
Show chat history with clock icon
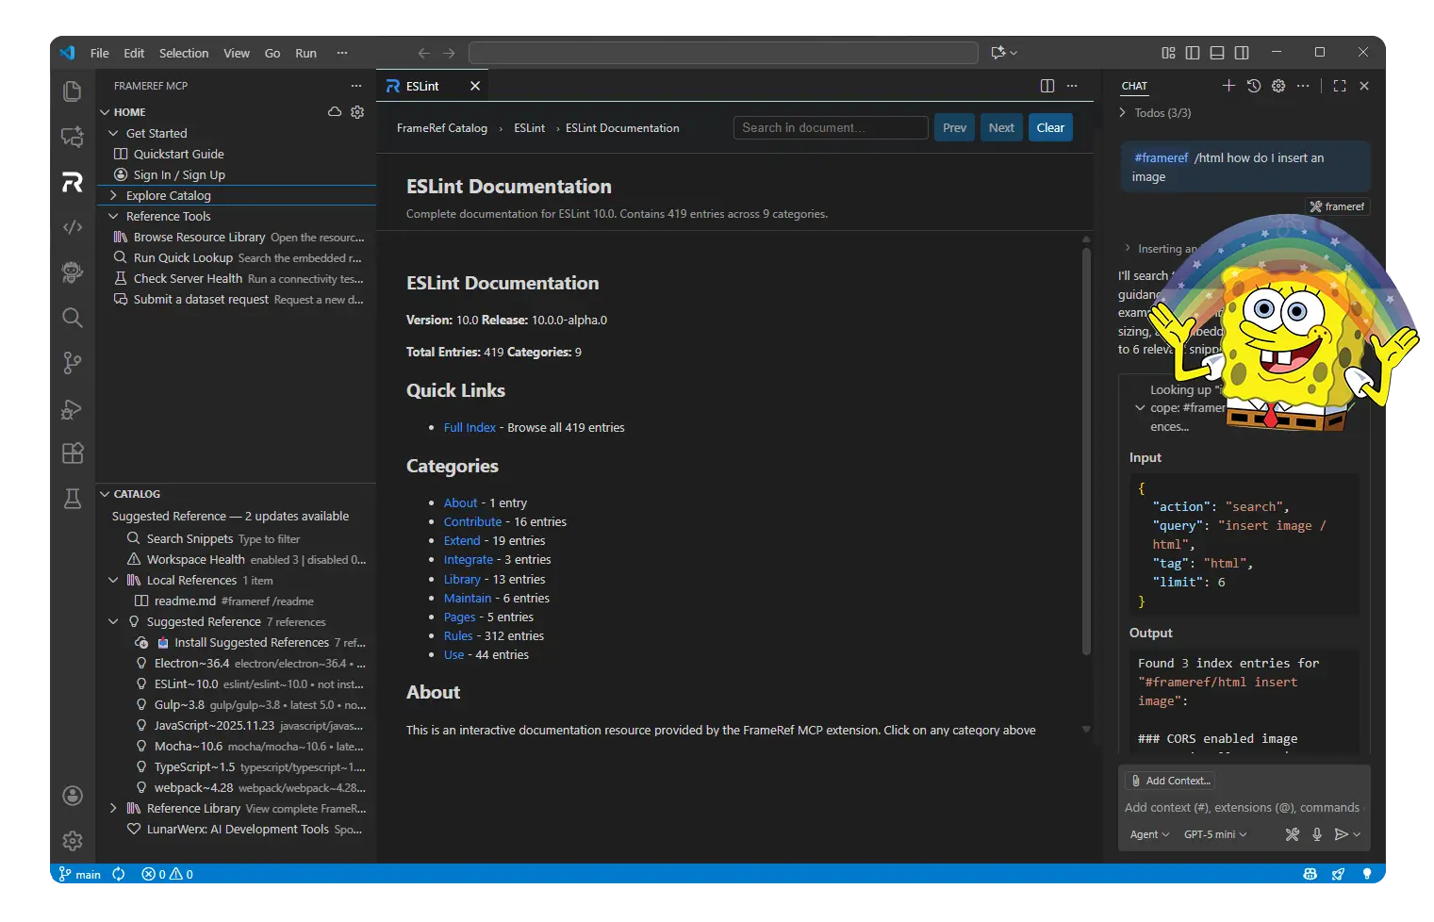click(x=1254, y=86)
